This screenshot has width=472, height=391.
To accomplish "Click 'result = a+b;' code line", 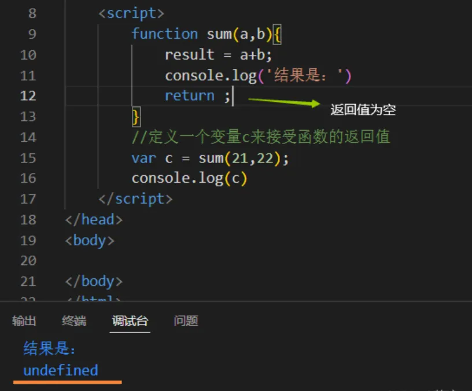I will pos(218,55).
